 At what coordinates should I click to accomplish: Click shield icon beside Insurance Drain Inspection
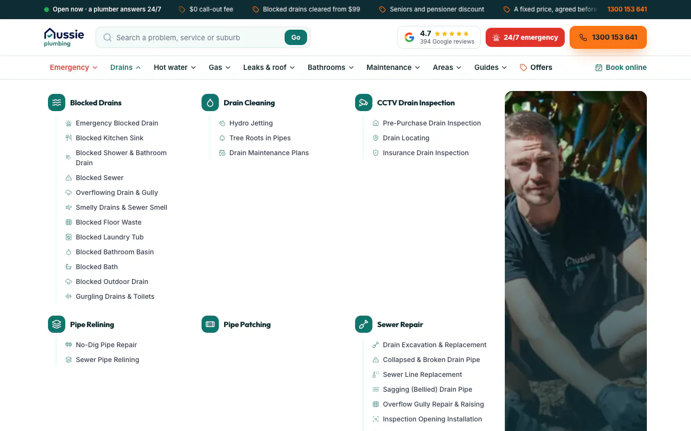(x=376, y=153)
